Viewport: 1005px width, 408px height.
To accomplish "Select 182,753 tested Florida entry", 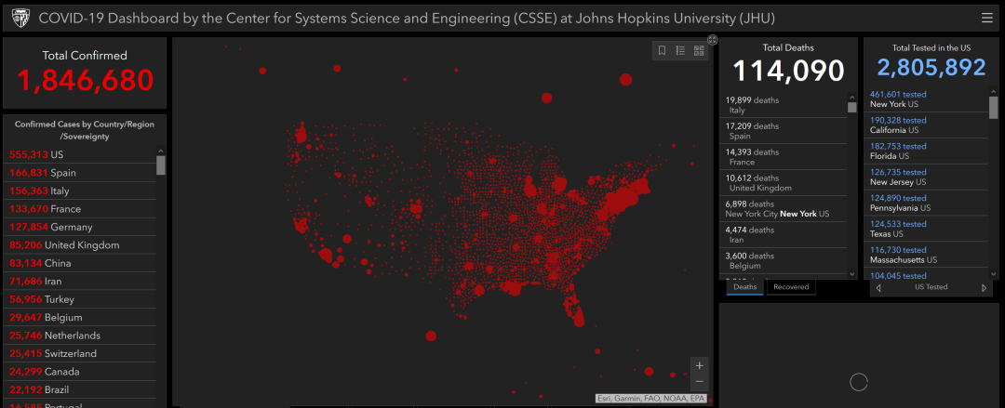I will (x=926, y=151).
